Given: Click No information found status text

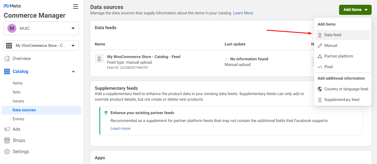Looking at the screenshot, I should pos(249,59).
